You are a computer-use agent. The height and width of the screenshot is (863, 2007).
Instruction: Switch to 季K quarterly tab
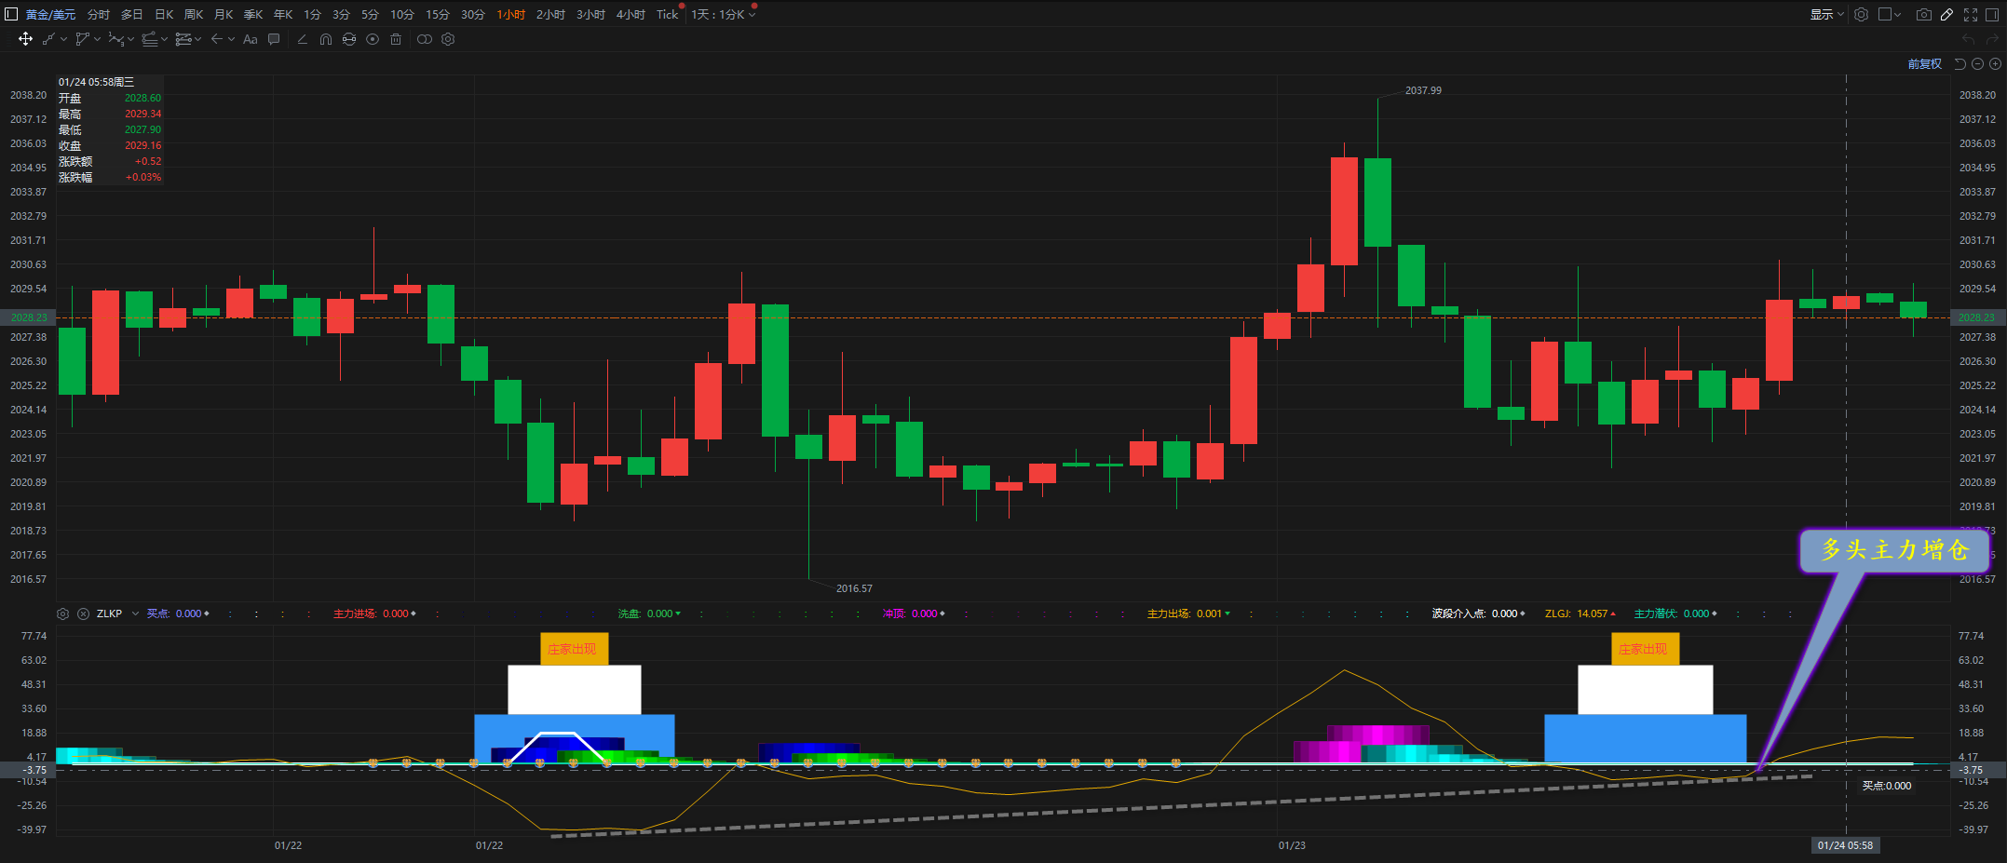[253, 14]
